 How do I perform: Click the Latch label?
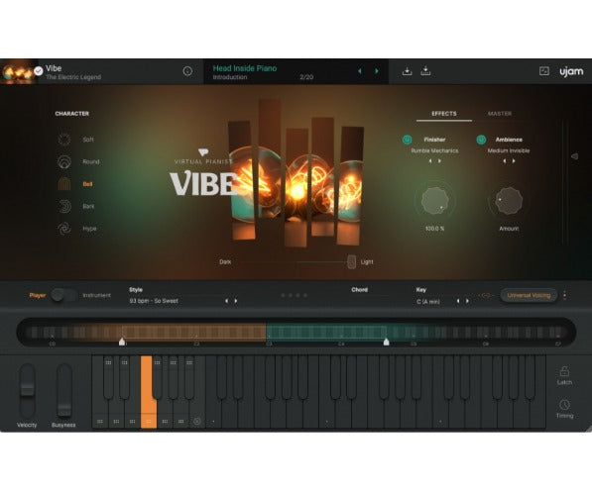(x=564, y=382)
